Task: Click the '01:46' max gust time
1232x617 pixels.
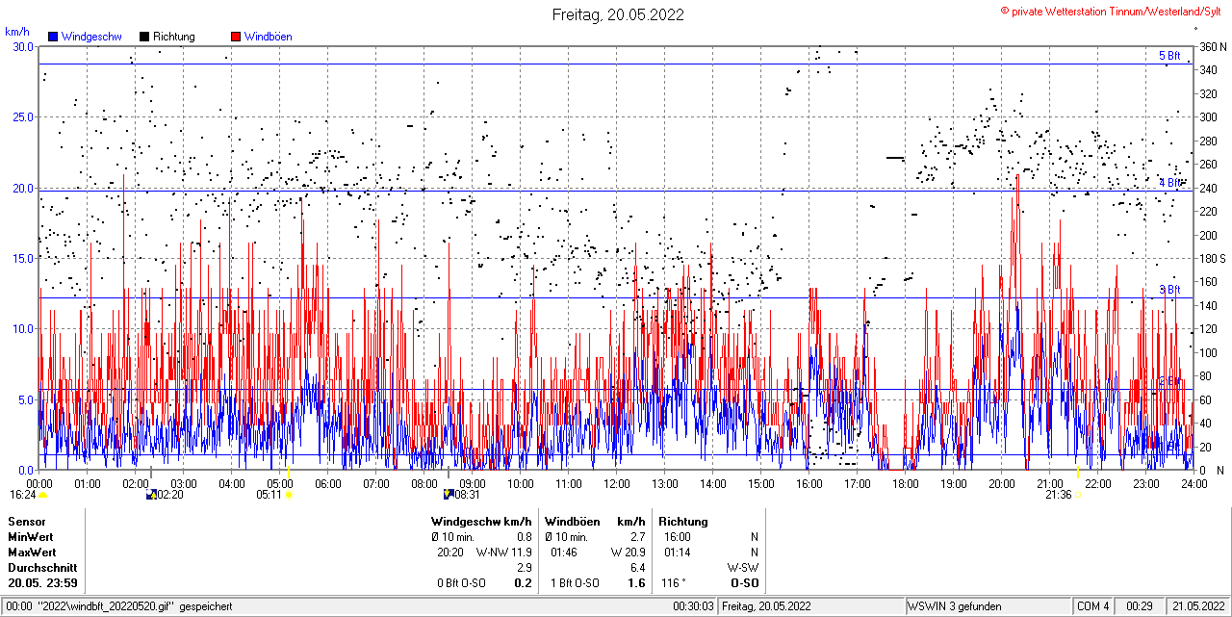Action: [x=564, y=553]
